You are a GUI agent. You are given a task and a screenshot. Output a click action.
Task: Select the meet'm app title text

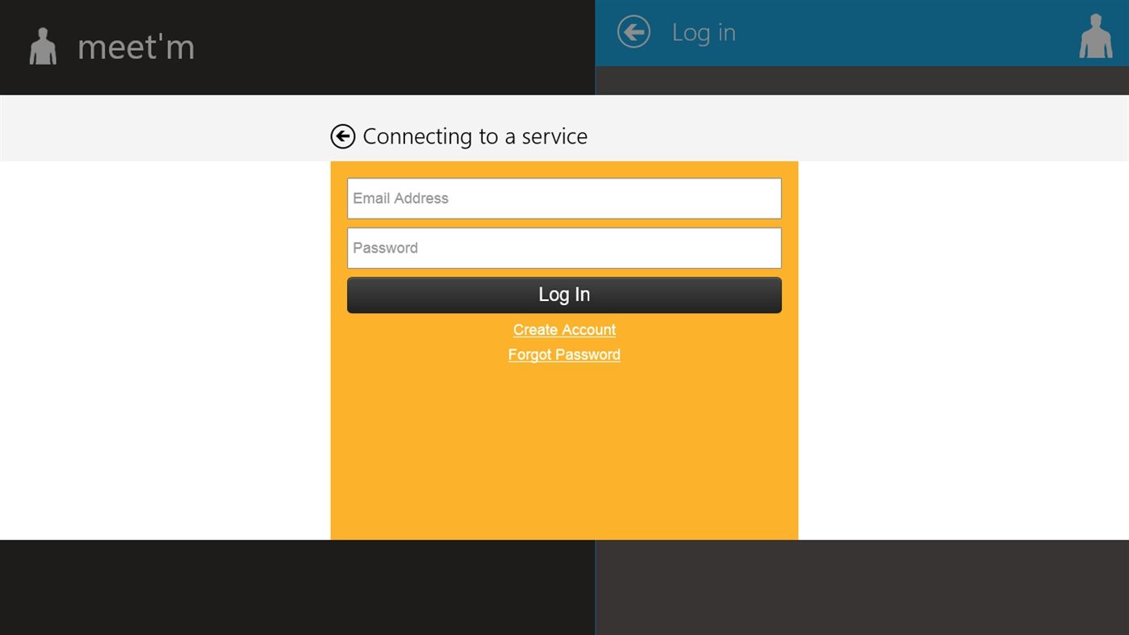click(136, 48)
